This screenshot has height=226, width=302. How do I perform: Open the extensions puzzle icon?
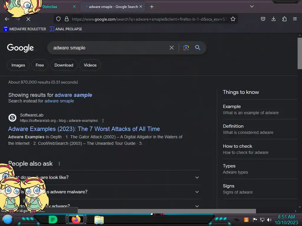coord(284,19)
